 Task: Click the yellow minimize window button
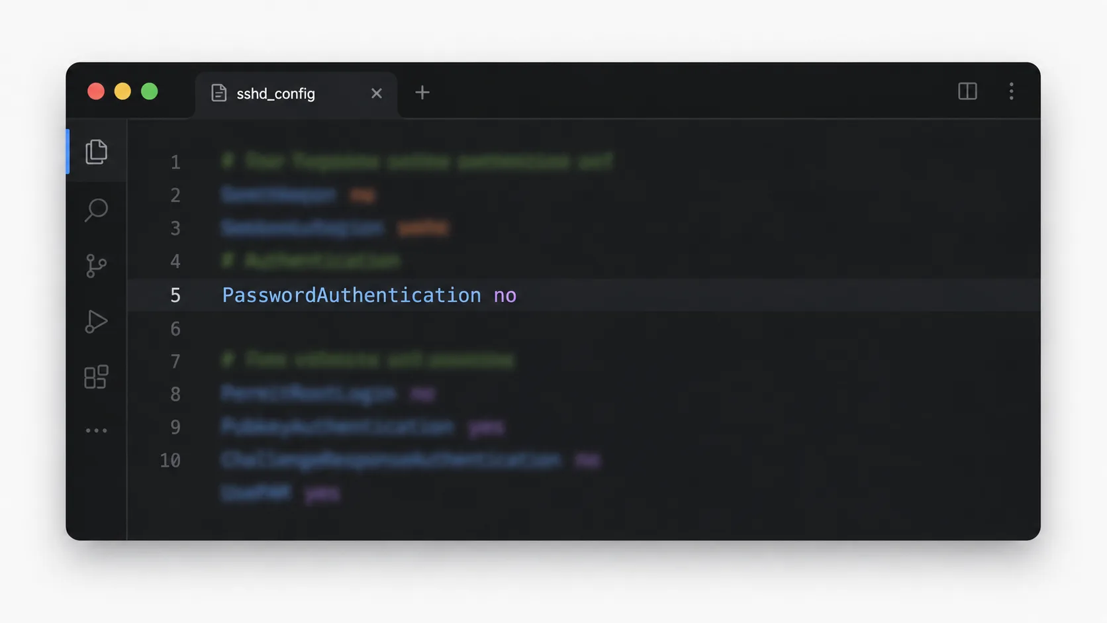[122, 91]
